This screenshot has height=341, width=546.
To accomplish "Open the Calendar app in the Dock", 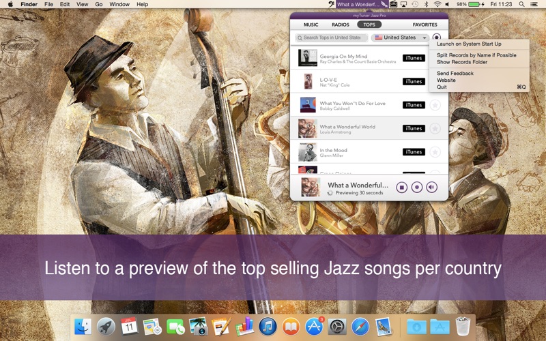I will pos(129,327).
